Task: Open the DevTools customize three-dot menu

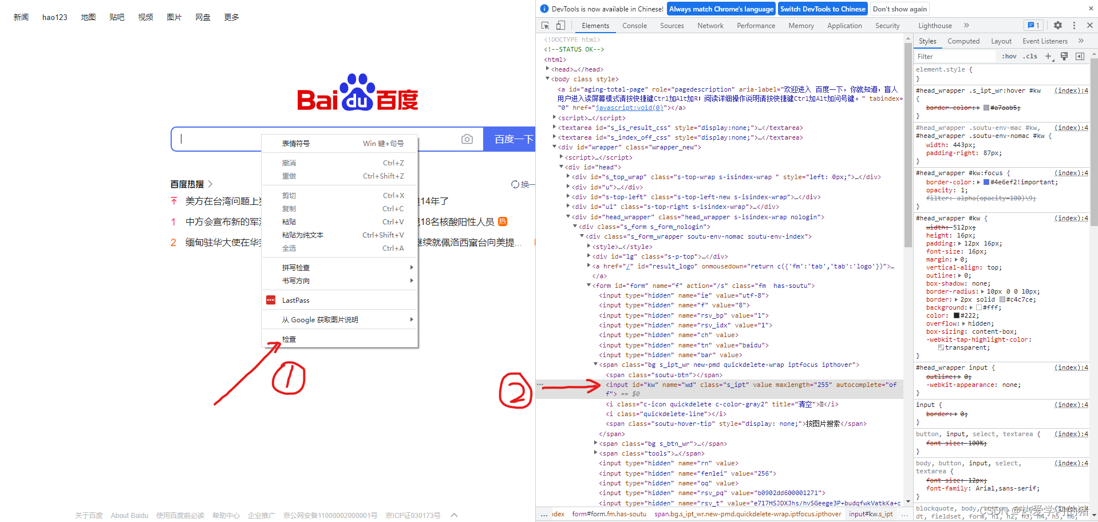Action: point(1074,25)
